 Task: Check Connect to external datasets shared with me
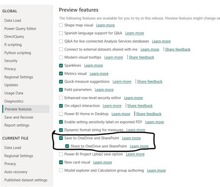[61, 49]
